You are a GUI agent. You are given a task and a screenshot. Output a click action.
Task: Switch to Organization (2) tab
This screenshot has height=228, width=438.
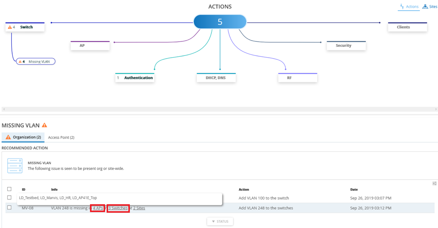[x=23, y=137]
